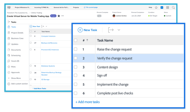Click the Business Case icon in sidebar
This screenshot has width=190, height=112.
click(9, 38)
